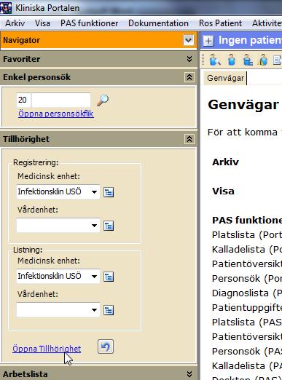
Task: Open the Arkiv menu
Action: pos(15,23)
